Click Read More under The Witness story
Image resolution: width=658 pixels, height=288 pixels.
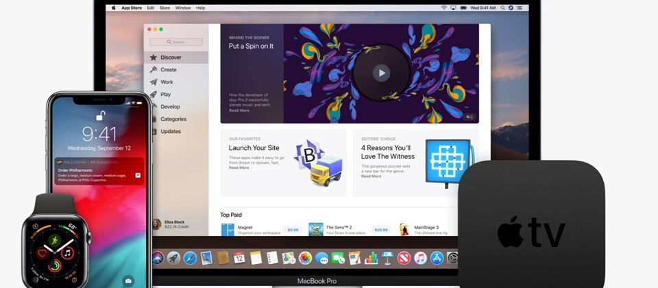pyautogui.click(x=371, y=176)
